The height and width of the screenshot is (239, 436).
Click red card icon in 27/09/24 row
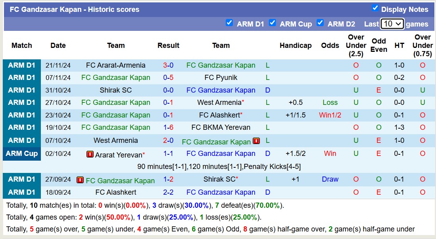(80, 180)
